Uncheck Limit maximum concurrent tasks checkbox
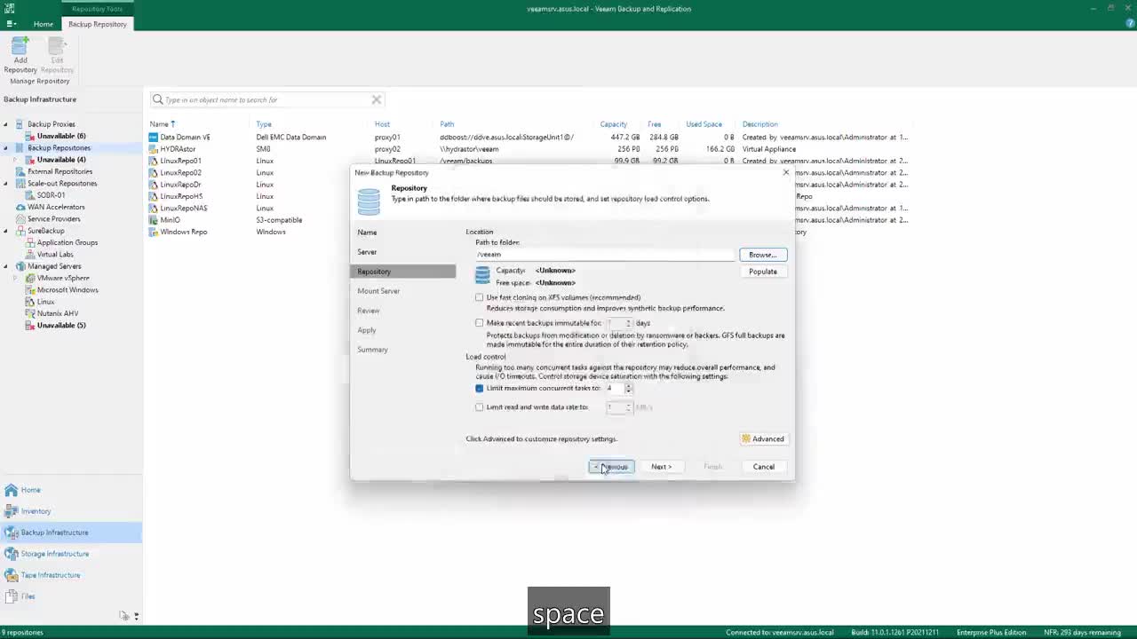 (480, 388)
